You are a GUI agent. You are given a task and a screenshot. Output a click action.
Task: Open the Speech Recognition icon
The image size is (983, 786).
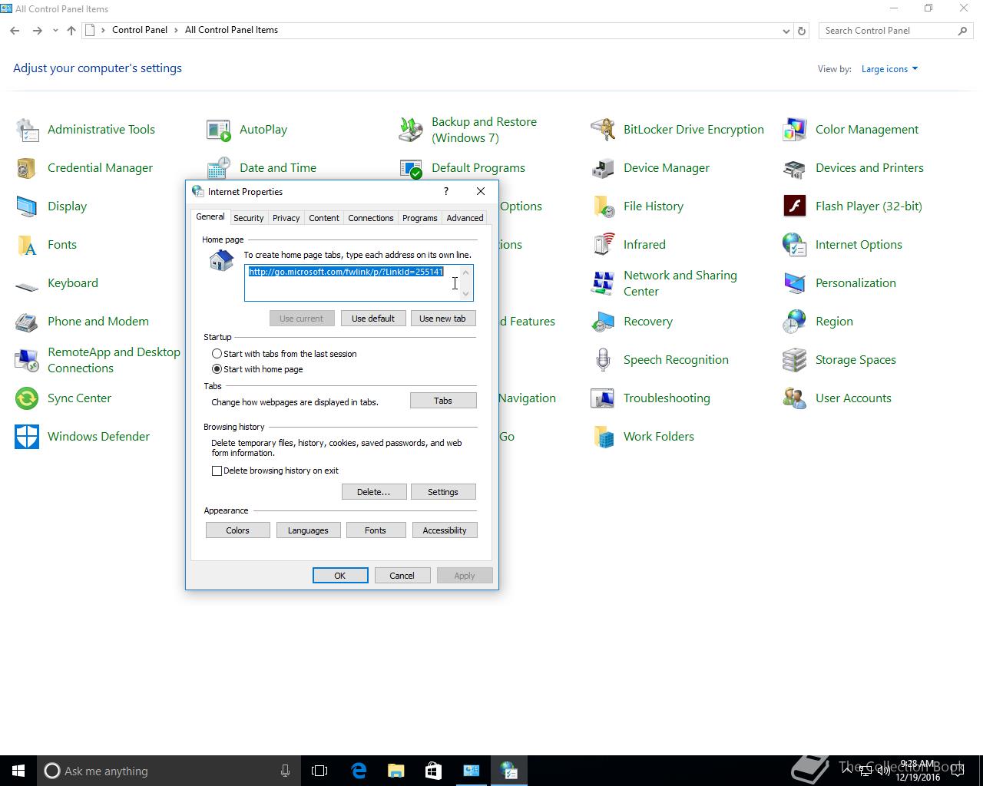[x=603, y=360]
